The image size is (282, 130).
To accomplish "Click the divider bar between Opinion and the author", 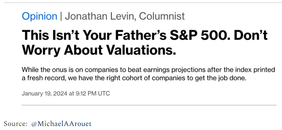I will tap(61, 16).
